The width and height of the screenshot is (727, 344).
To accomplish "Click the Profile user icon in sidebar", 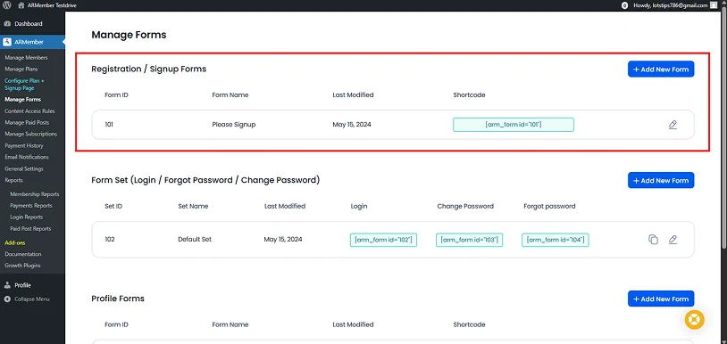I will pos(7,285).
